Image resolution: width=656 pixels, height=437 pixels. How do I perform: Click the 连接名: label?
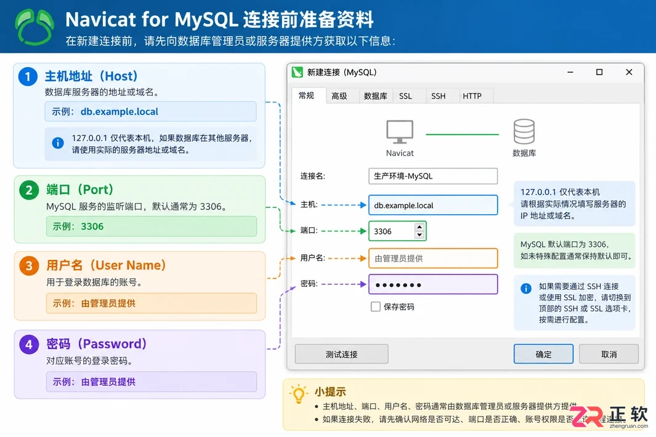(x=312, y=176)
